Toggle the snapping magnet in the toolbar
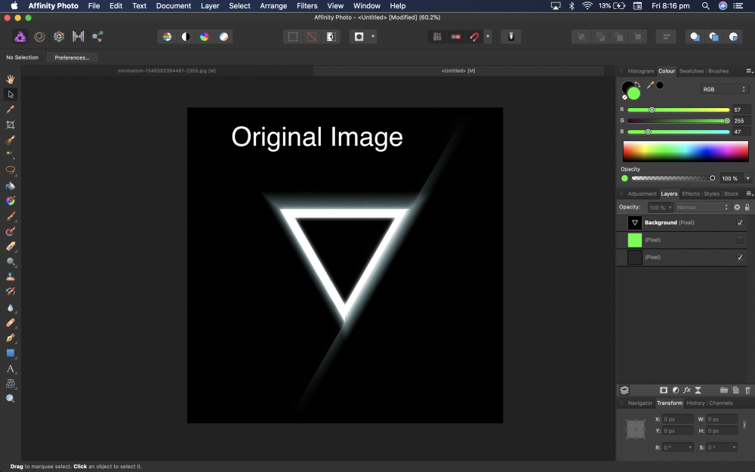 click(474, 35)
